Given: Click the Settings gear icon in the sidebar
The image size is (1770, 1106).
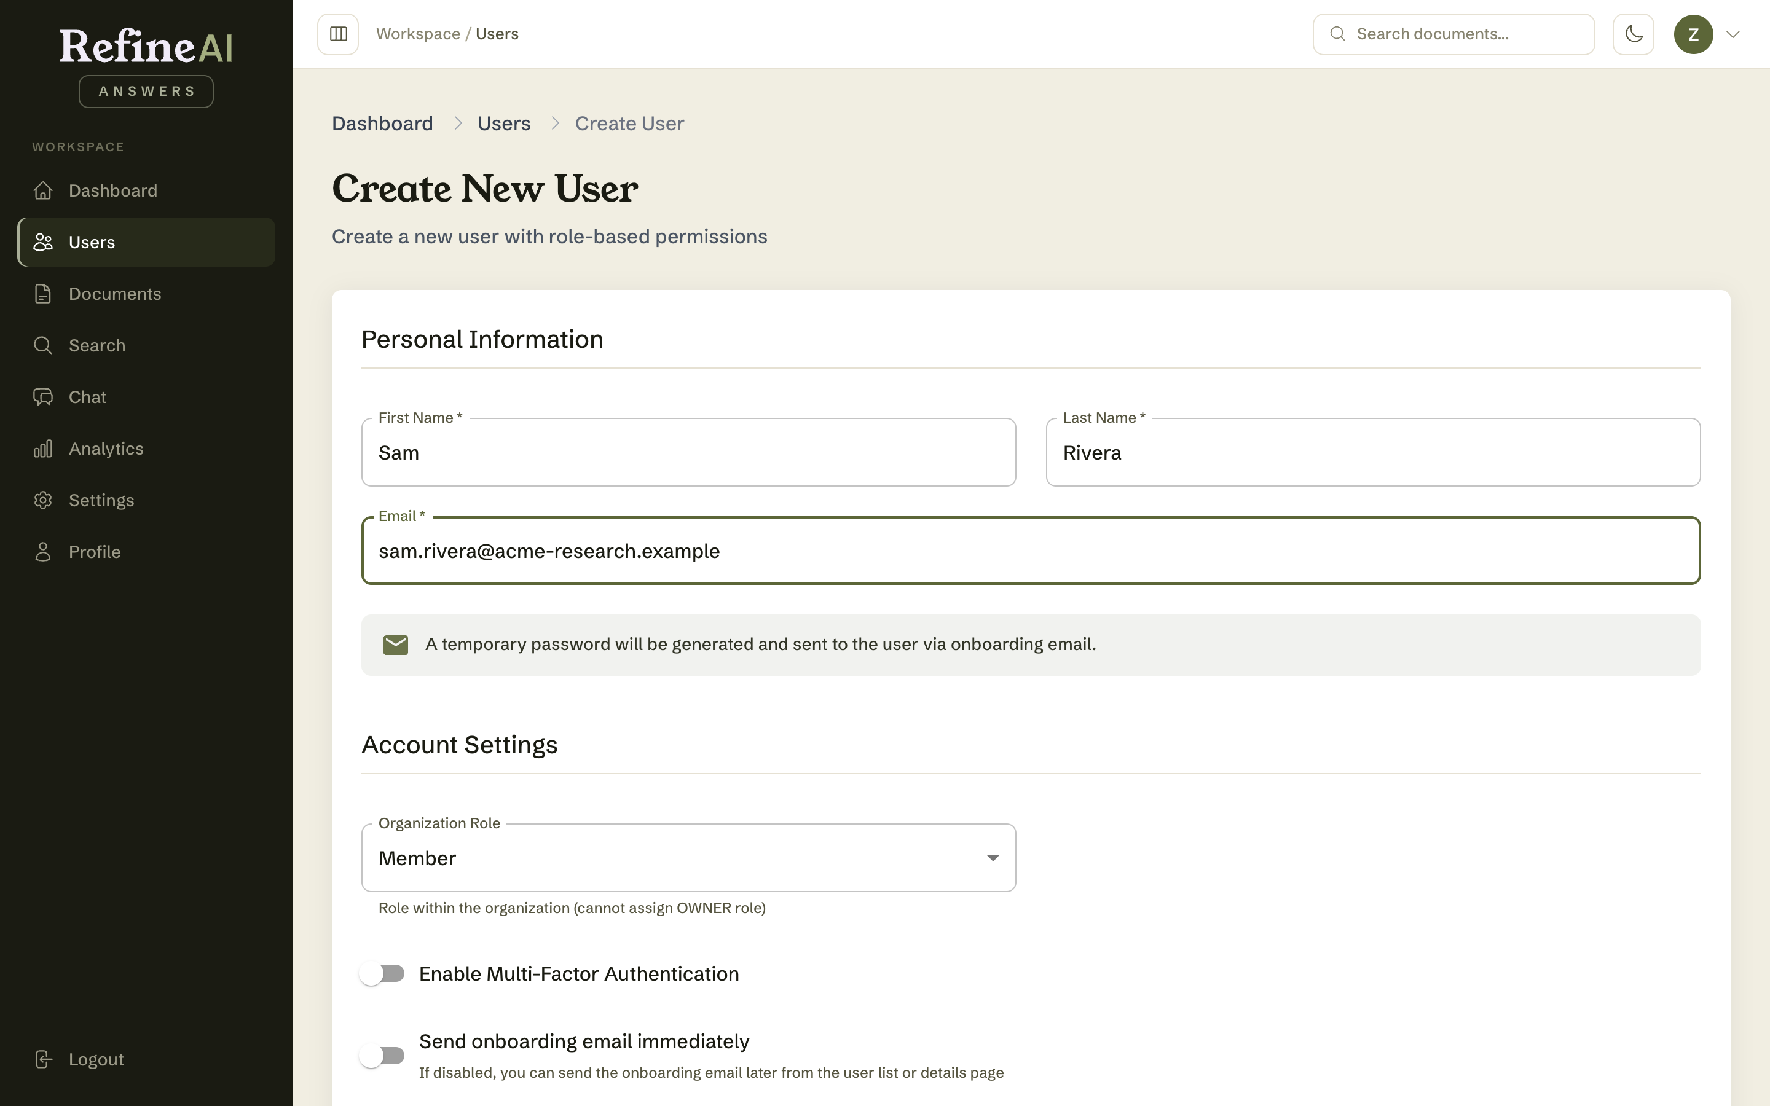Looking at the screenshot, I should (43, 500).
